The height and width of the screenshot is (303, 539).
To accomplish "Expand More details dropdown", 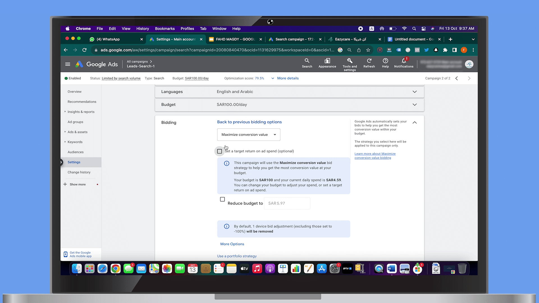I will click(285, 78).
